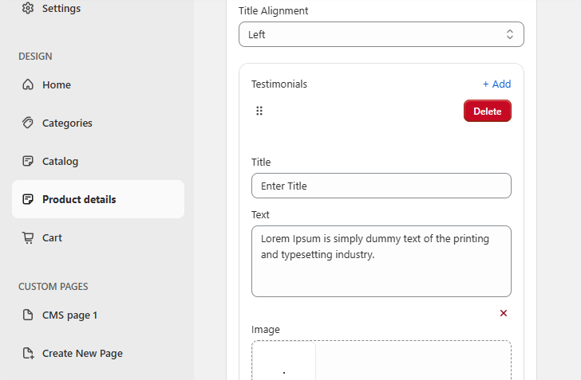Delete this testimonial
Image resolution: width=581 pixels, height=380 pixels.
tap(488, 111)
